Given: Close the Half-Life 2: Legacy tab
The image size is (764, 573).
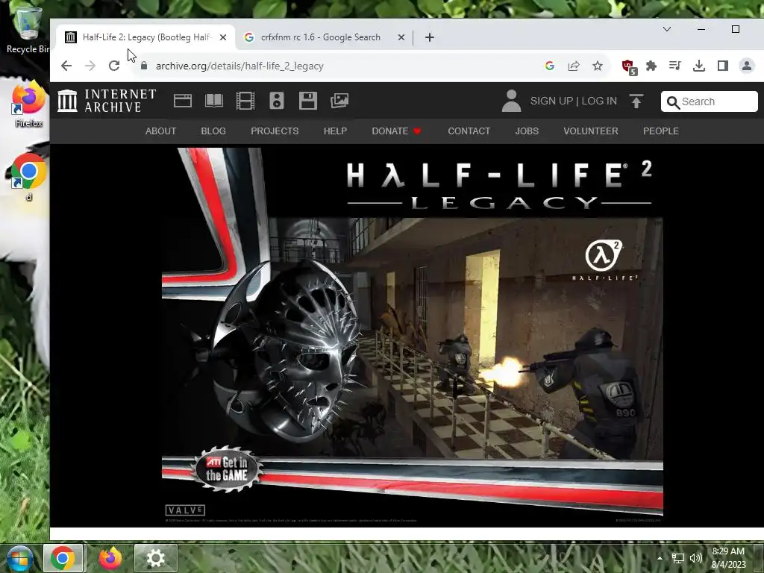Looking at the screenshot, I should click(223, 37).
